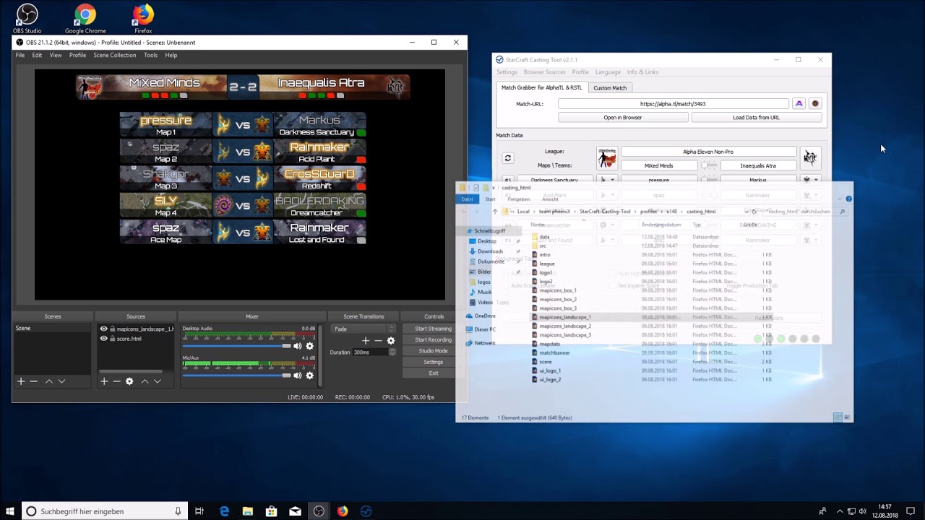
Task: Click the Duration 300ms stepper arrows
Action: (x=392, y=352)
